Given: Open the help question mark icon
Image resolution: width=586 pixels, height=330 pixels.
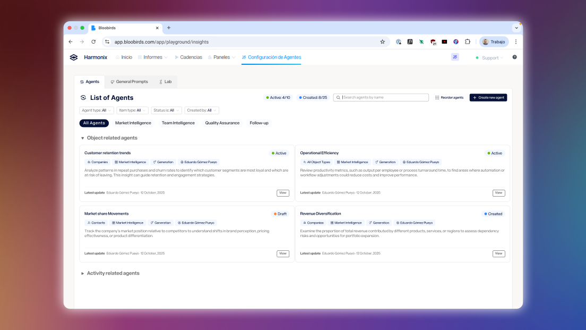Looking at the screenshot, I should pos(515,57).
